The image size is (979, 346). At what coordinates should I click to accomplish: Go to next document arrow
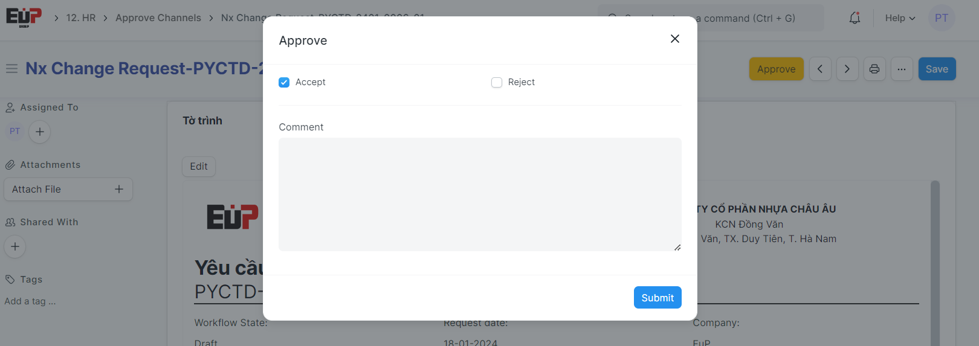847,69
